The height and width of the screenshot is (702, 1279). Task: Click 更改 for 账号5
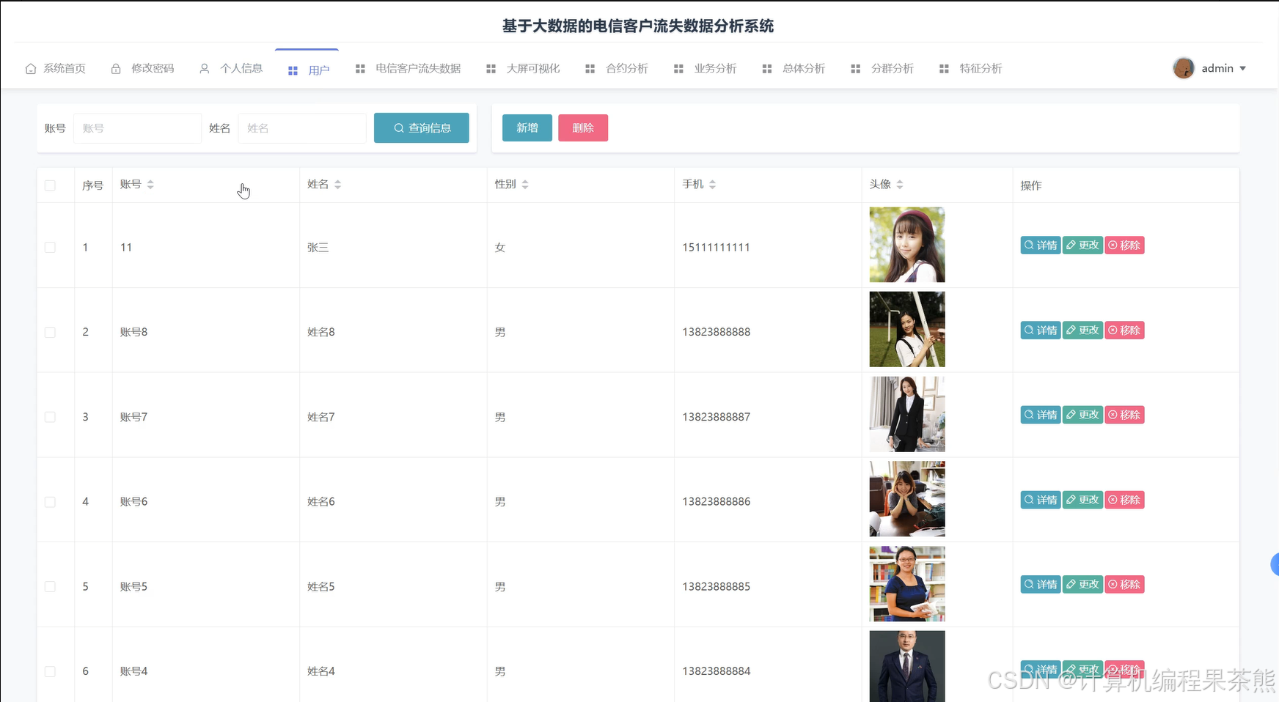[x=1082, y=585]
